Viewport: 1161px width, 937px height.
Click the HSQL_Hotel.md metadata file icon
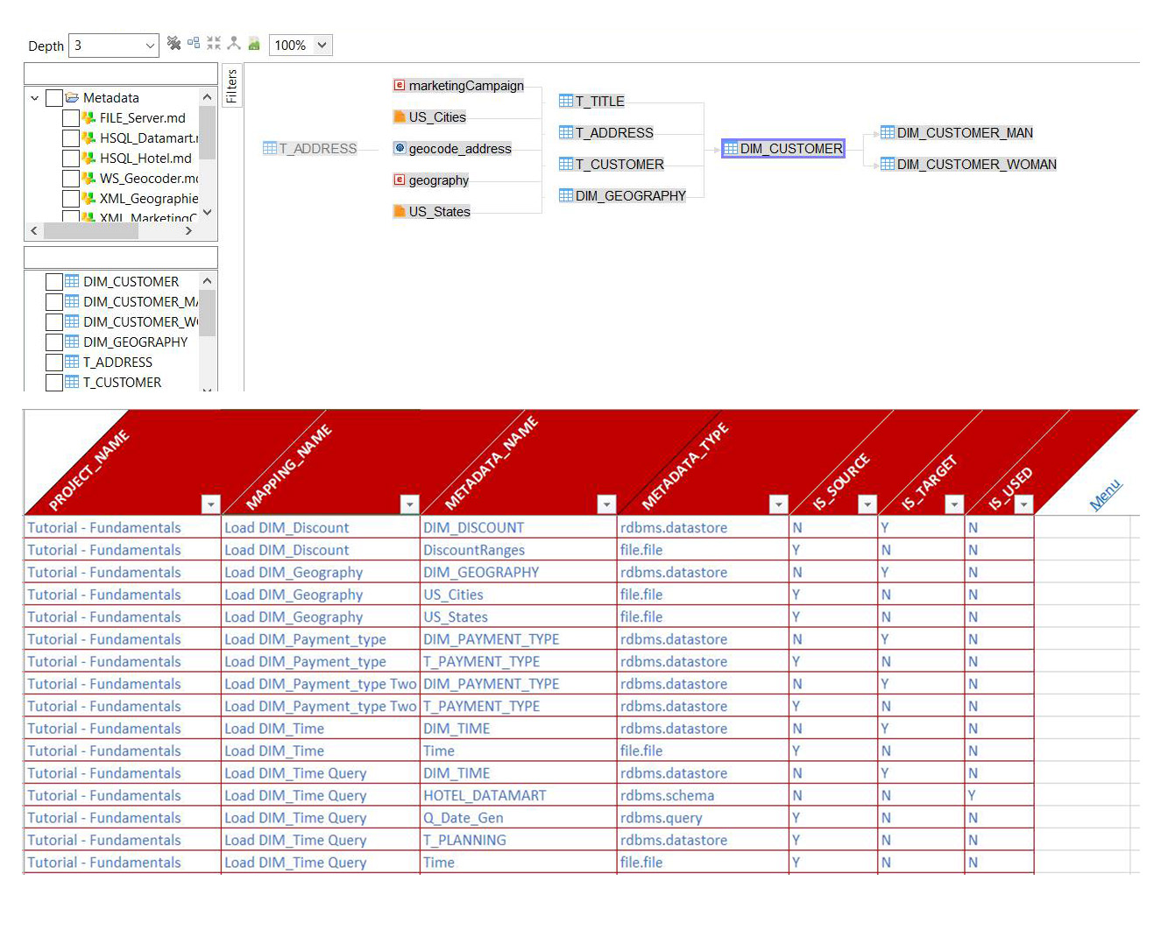88,158
